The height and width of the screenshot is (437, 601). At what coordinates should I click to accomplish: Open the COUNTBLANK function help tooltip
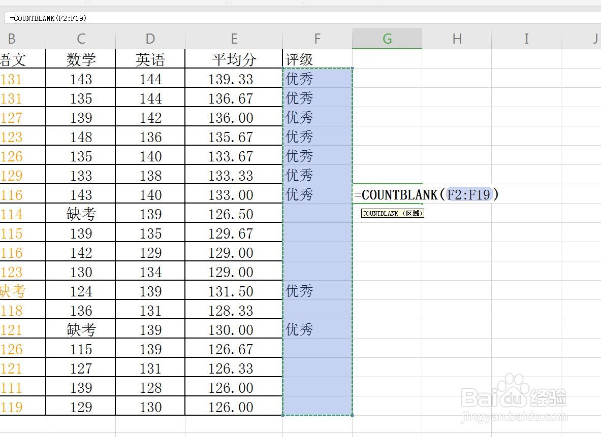point(392,213)
